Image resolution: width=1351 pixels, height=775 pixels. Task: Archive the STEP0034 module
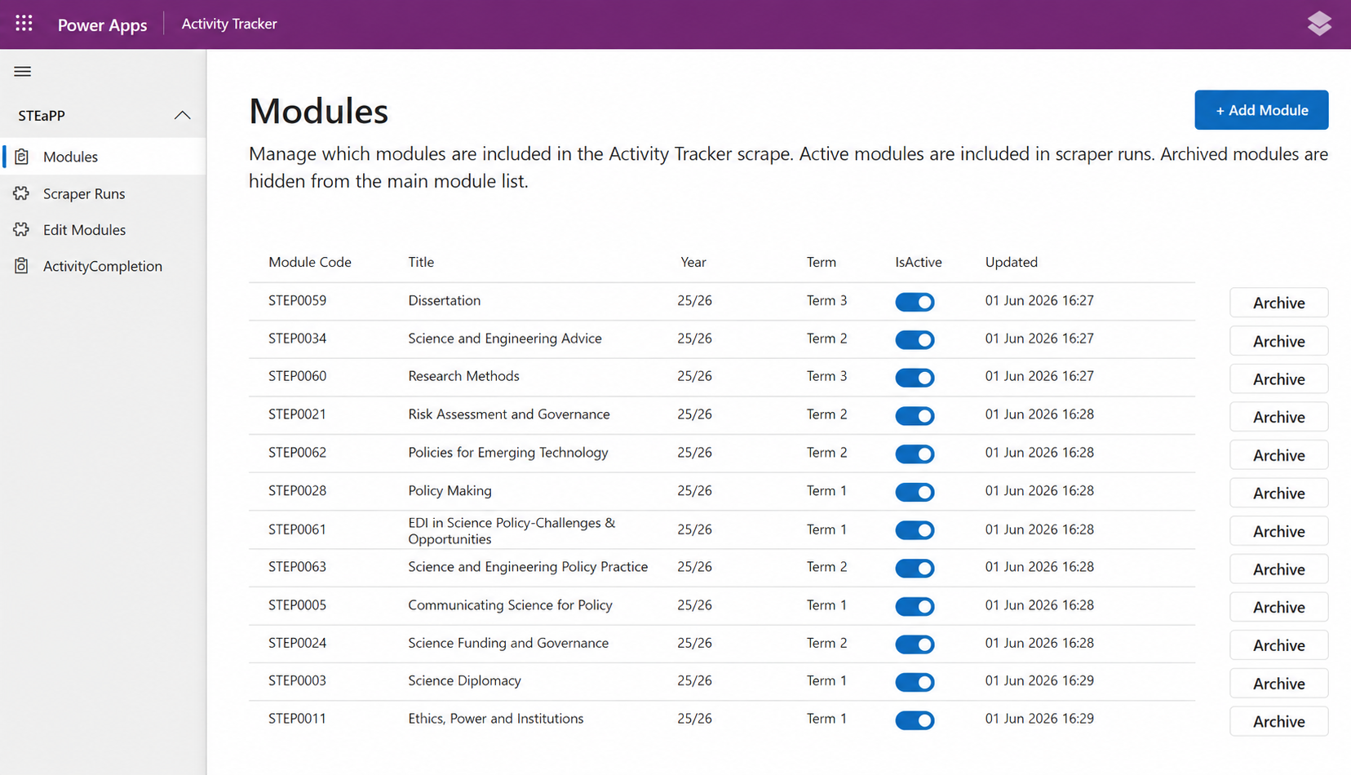(x=1278, y=341)
